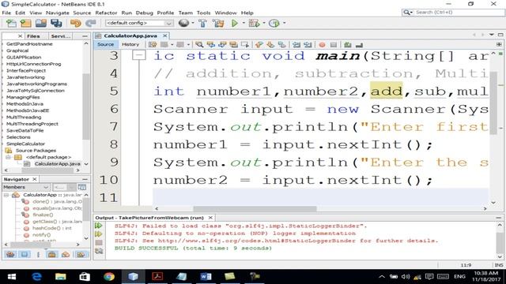
Task: Click the New File toolbar icon
Action: pyautogui.click(x=11, y=23)
